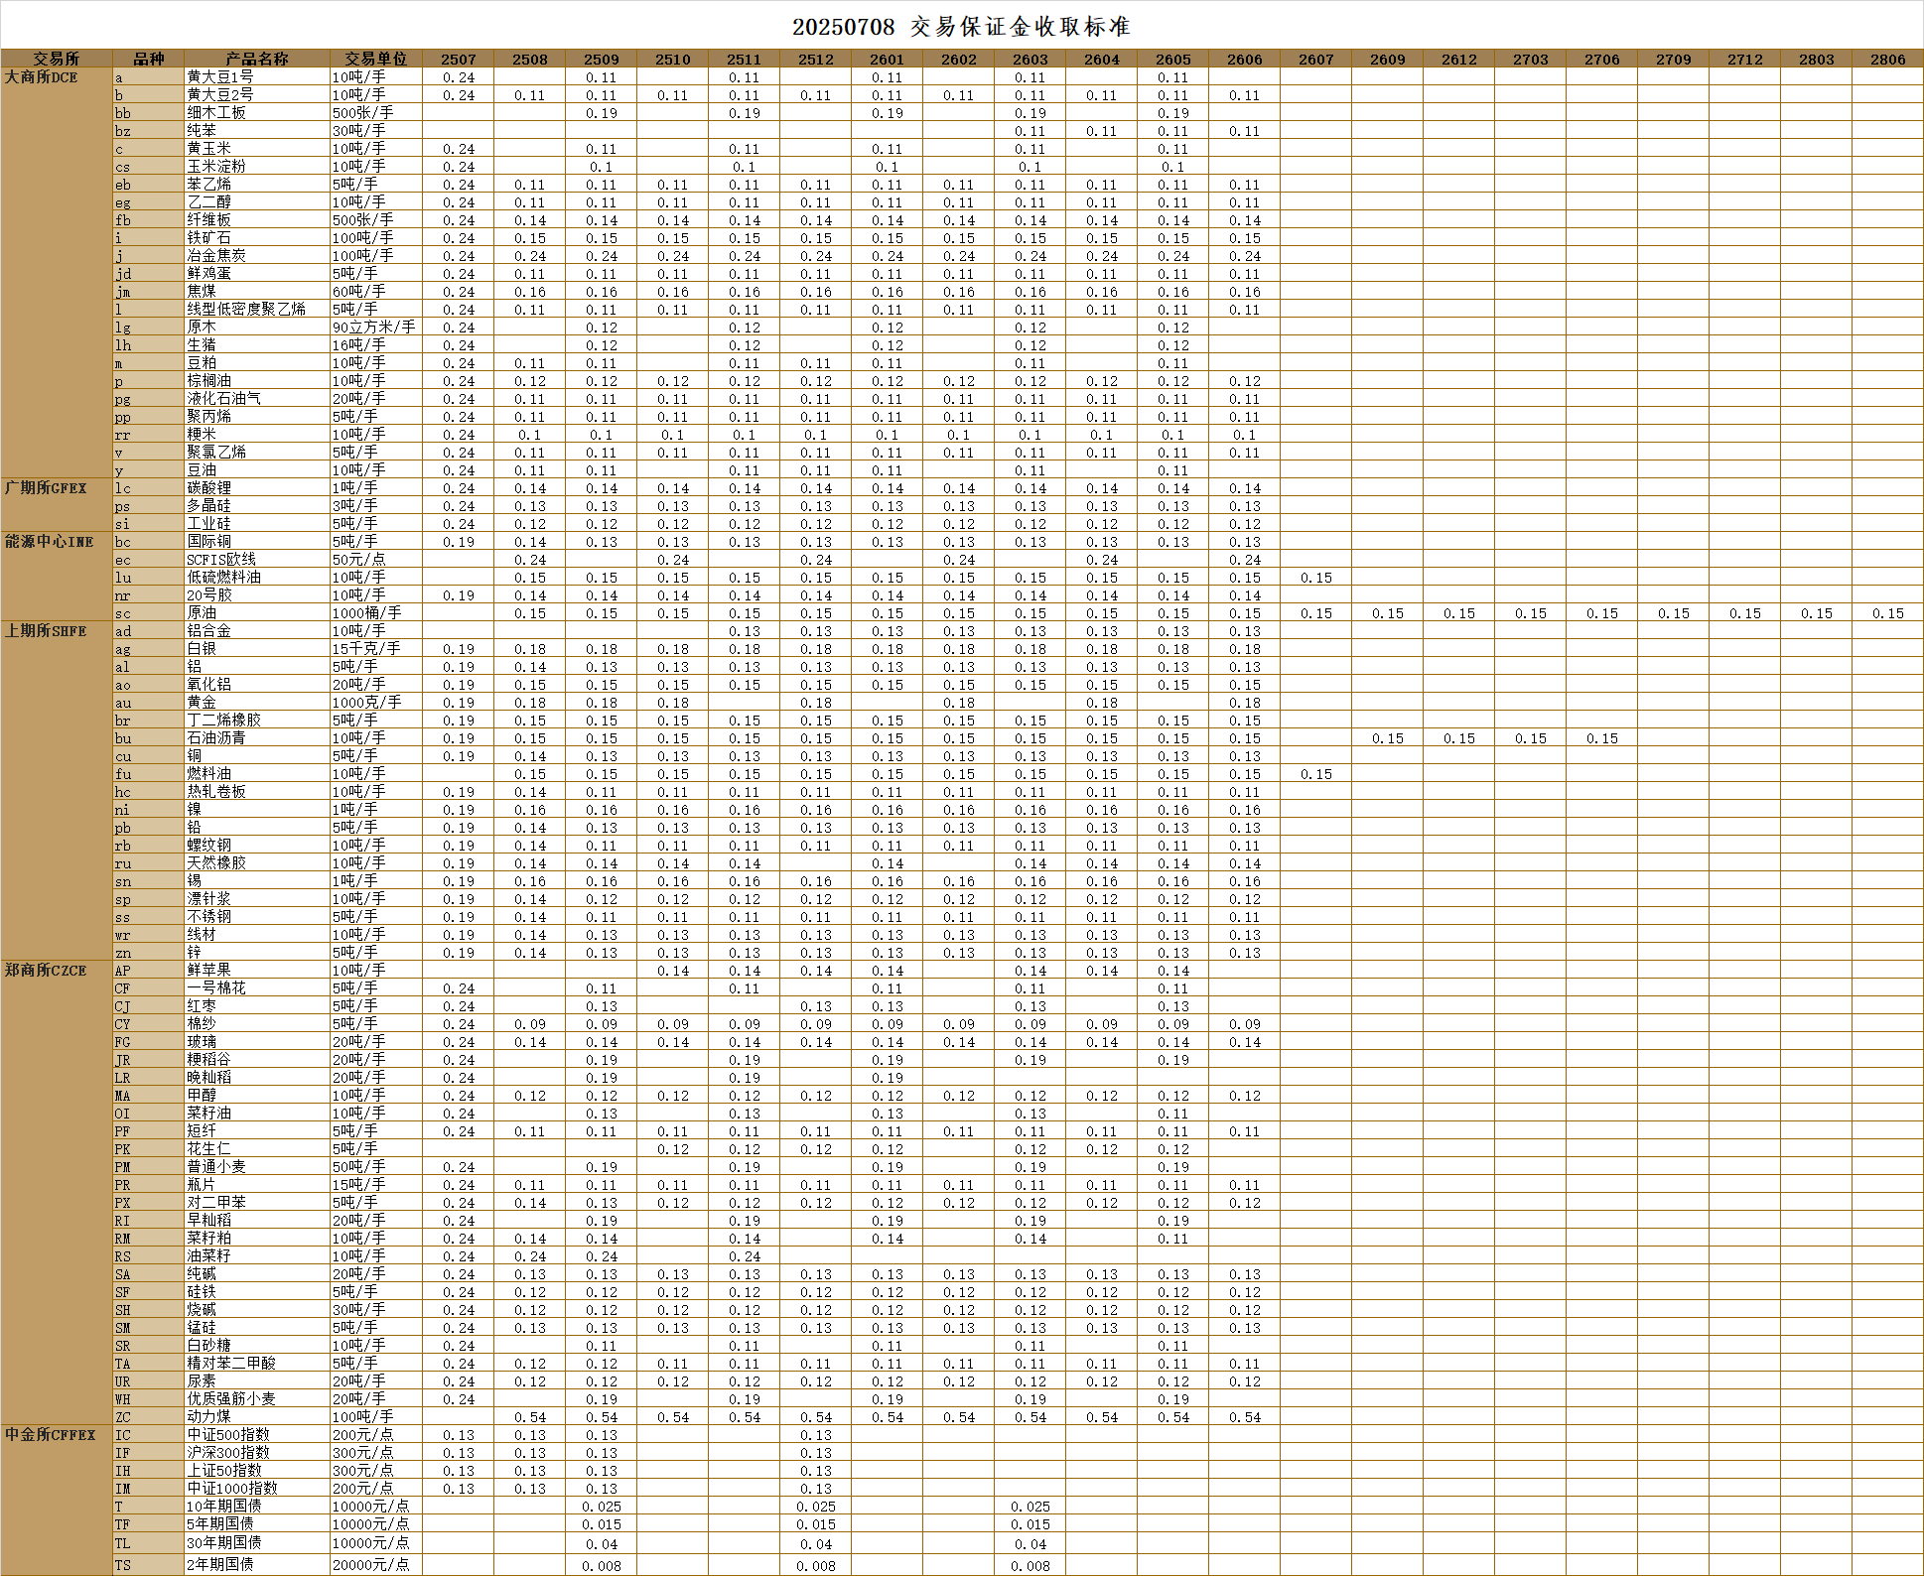
Task: Click the product name 优质强筋小麦
Action: 231,1399
